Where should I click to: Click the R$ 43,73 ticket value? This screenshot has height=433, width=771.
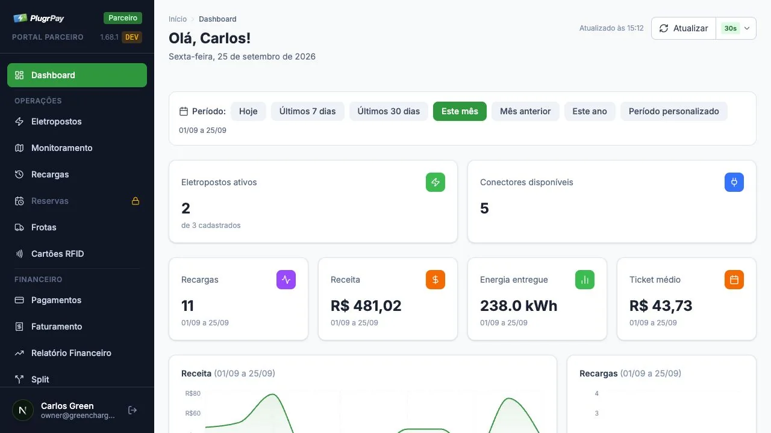[661, 306]
